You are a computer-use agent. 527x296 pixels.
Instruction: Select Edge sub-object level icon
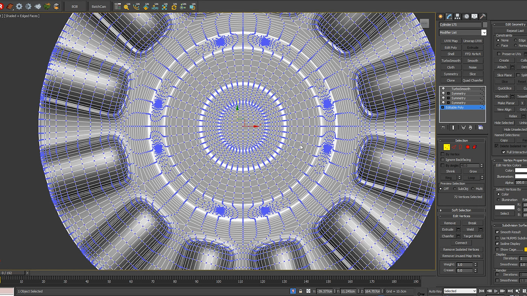point(454,147)
